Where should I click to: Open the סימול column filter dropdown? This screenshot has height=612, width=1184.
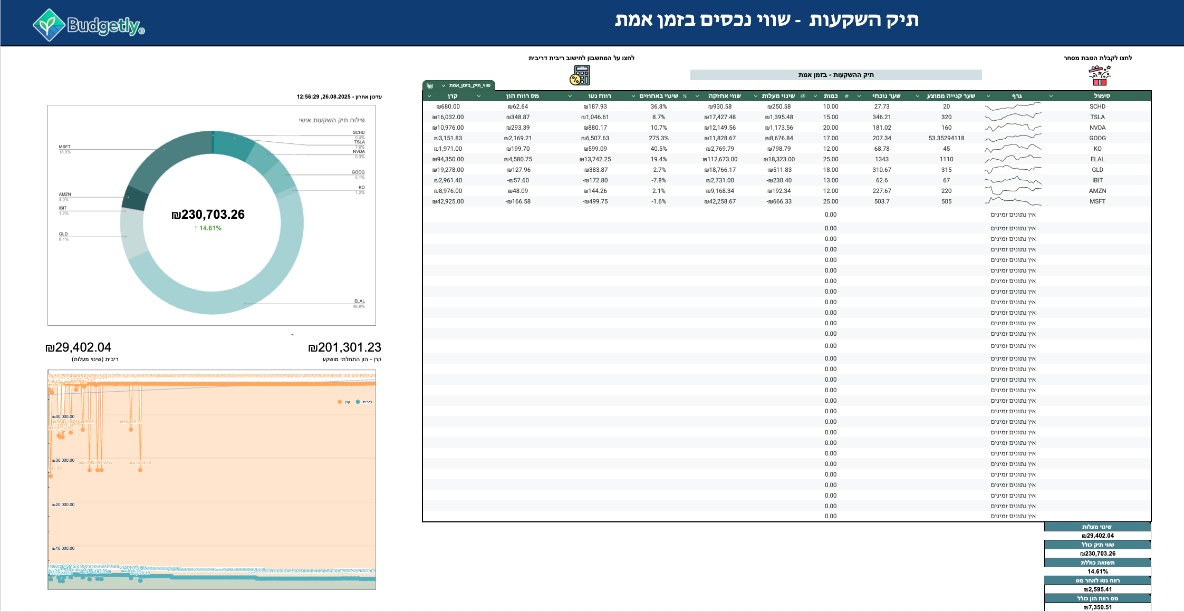(1051, 96)
